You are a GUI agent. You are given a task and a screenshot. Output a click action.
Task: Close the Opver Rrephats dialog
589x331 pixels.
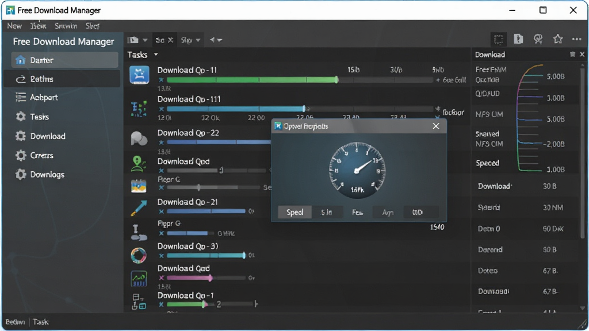pyautogui.click(x=436, y=126)
